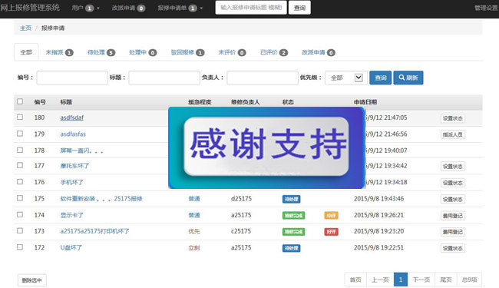This screenshot has width=499, height=288.
Task: Jump to 尾页 in pagination
Action: [x=446, y=280]
